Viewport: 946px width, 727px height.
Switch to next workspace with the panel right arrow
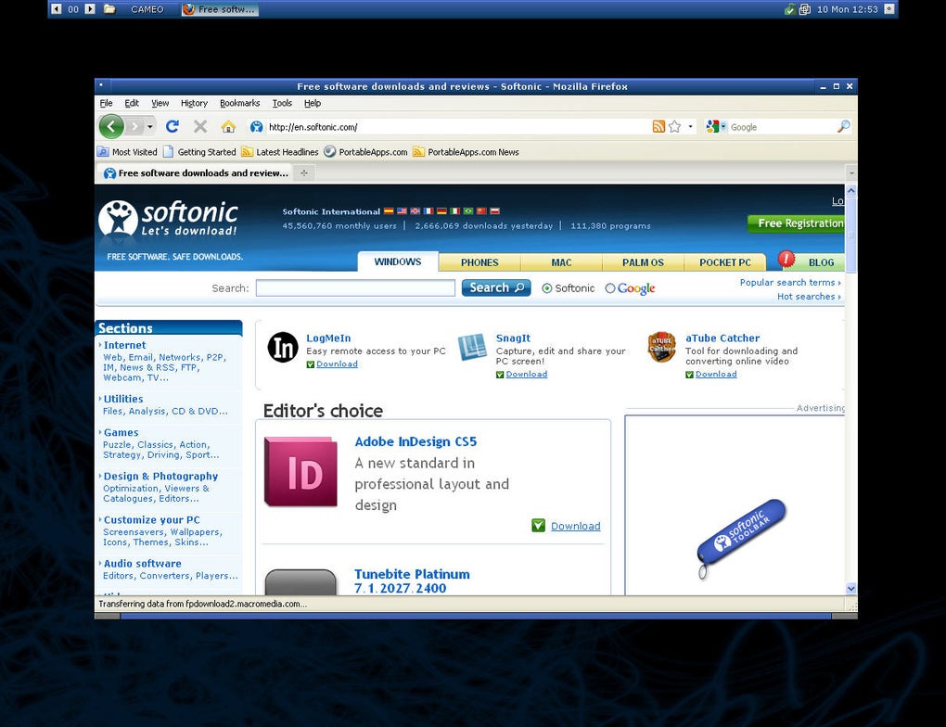coord(90,9)
